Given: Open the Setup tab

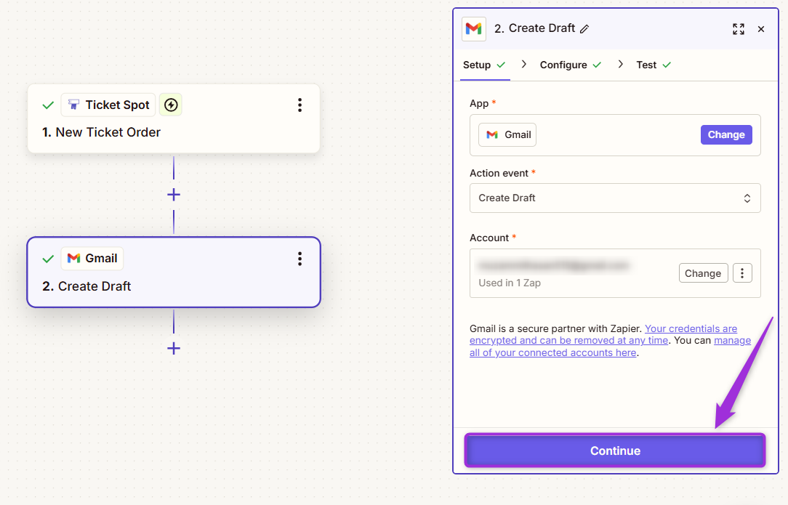Looking at the screenshot, I should click(x=477, y=64).
